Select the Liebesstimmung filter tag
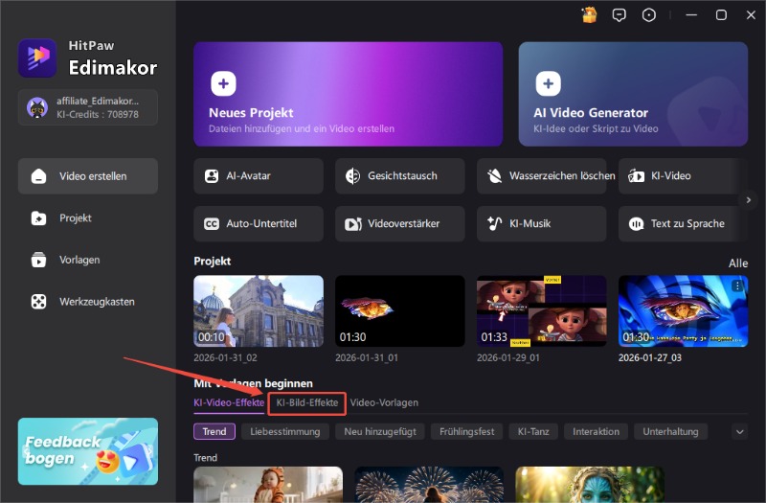The image size is (766, 503). pos(285,432)
